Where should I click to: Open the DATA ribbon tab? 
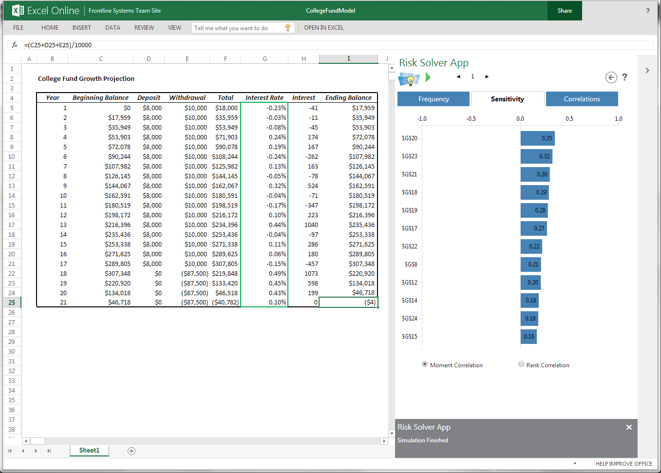point(113,28)
